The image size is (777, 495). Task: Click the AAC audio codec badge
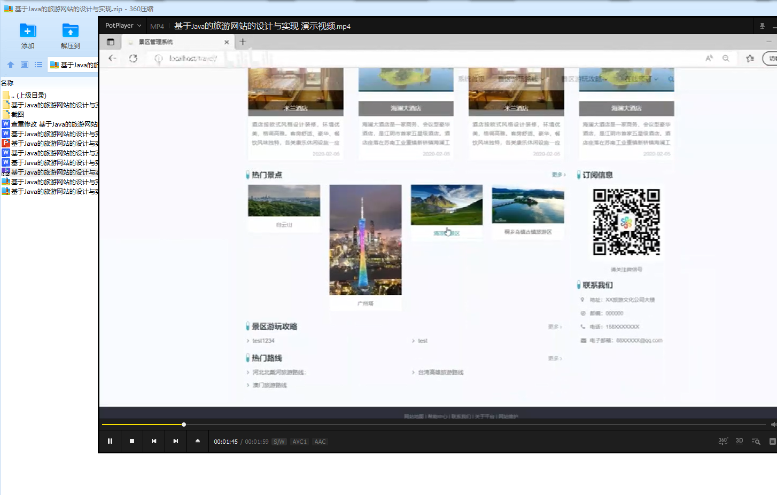tap(320, 442)
